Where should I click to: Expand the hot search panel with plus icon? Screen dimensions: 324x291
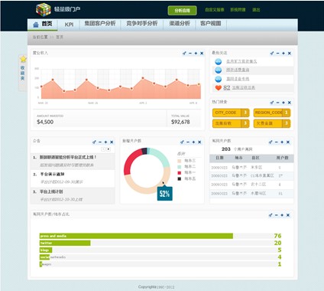point(283,103)
